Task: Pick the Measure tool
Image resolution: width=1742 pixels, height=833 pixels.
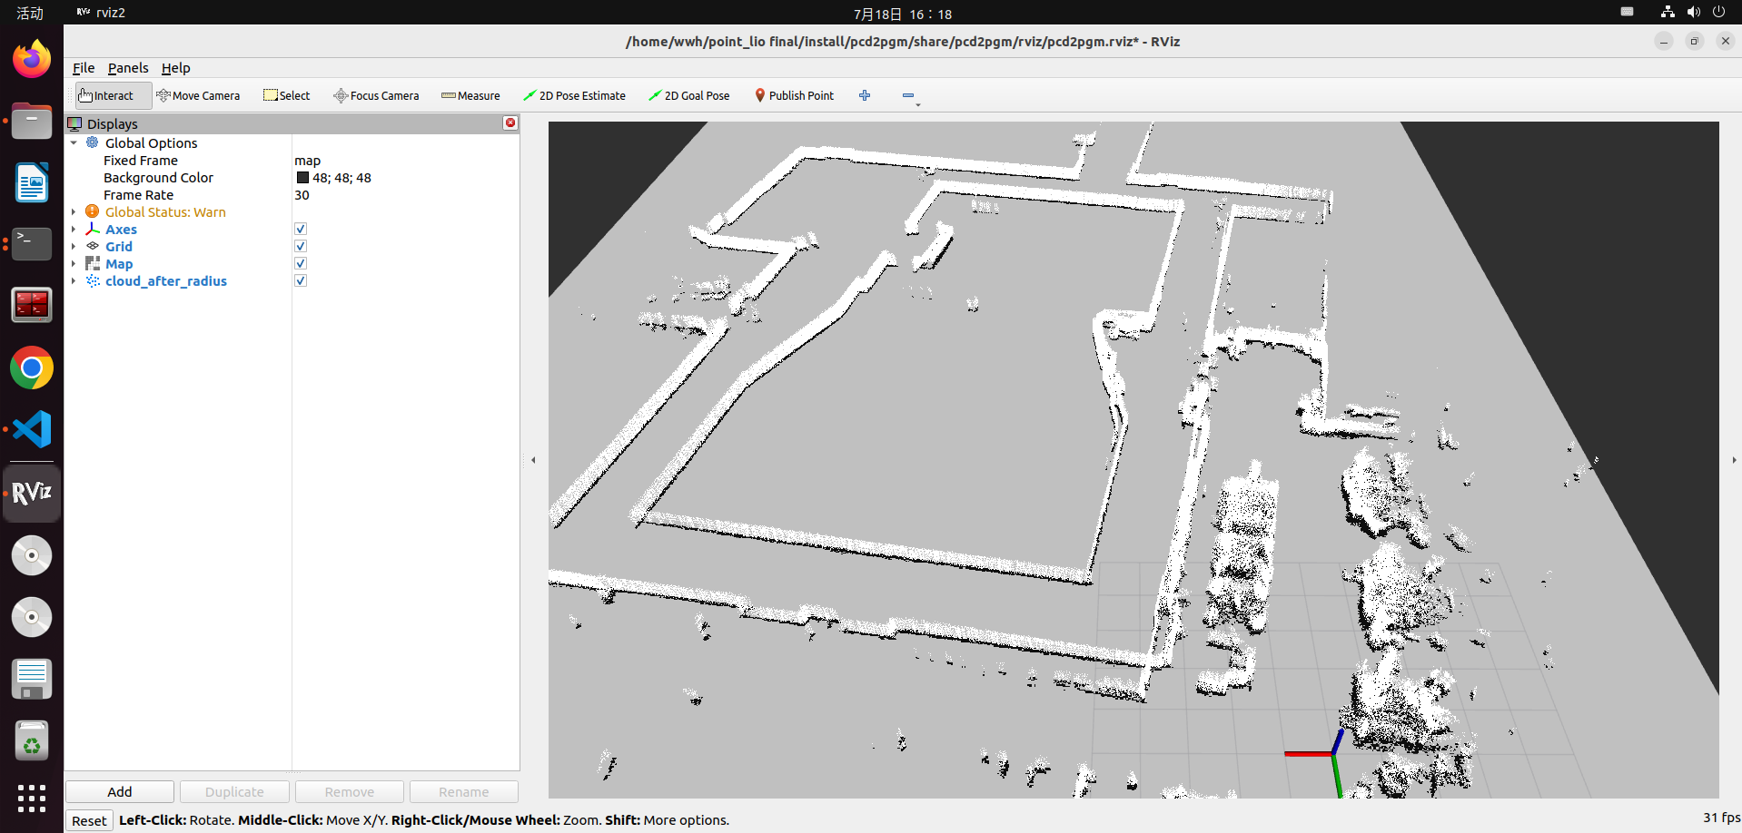Action: tap(470, 95)
